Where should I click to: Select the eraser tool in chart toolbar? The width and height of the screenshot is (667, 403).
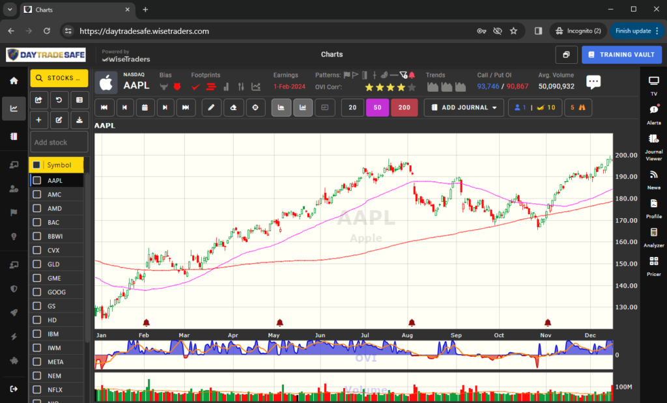pyautogui.click(x=233, y=107)
